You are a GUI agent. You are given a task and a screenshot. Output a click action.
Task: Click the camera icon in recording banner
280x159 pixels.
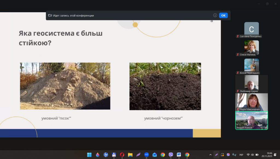(x=50, y=16)
